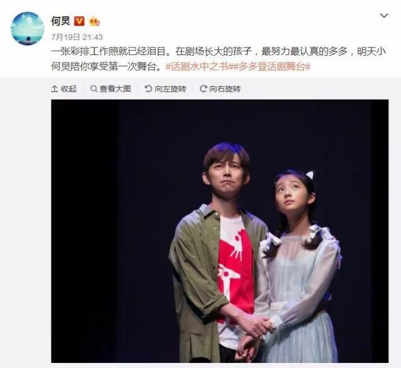Click the black left margin of the photo
This screenshot has width=401, height=368.
point(85,231)
